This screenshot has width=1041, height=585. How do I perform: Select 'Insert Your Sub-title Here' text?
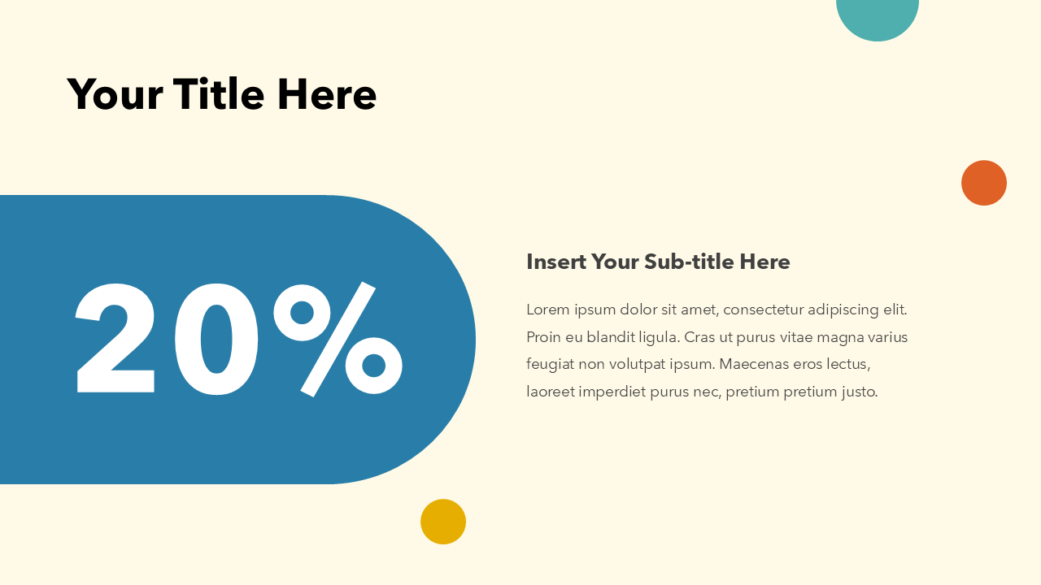[658, 262]
